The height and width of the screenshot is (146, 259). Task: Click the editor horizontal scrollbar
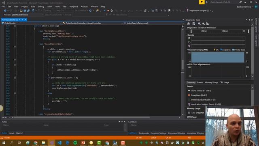pyautogui.click(x=82, y=117)
